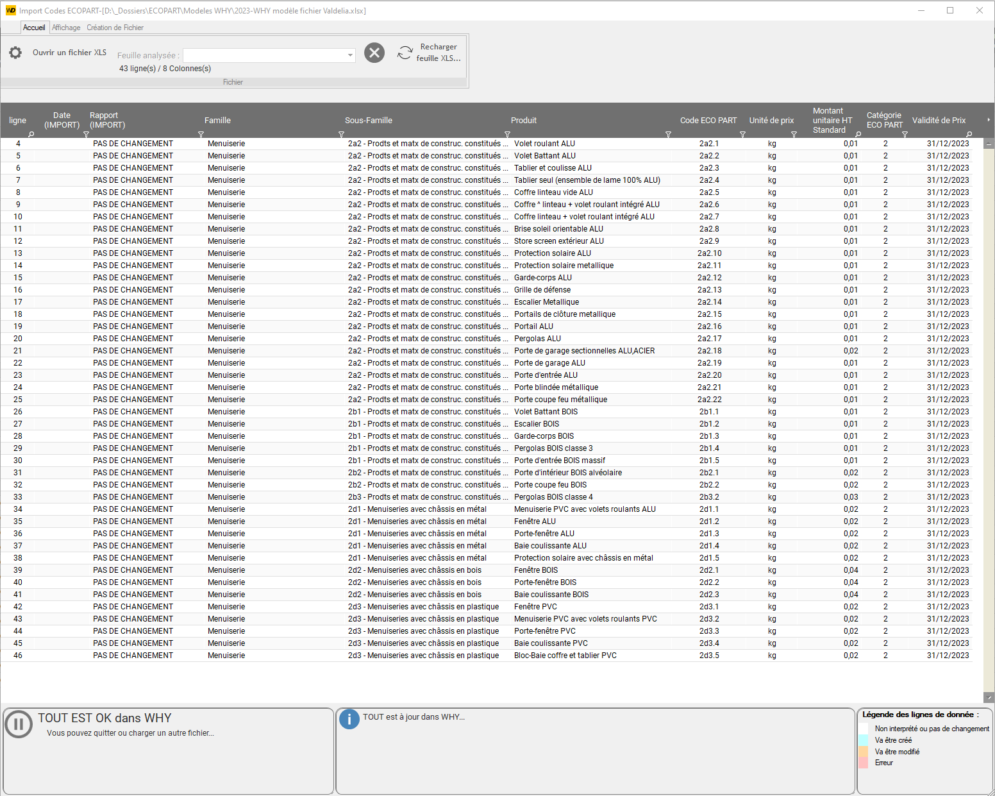Open the Création de Fichier tab
The height and width of the screenshot is (796, 995).
coord(115,28)
